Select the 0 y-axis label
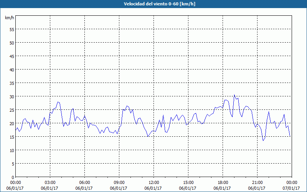Screen dimensions: 307x192 coord(13,177)
